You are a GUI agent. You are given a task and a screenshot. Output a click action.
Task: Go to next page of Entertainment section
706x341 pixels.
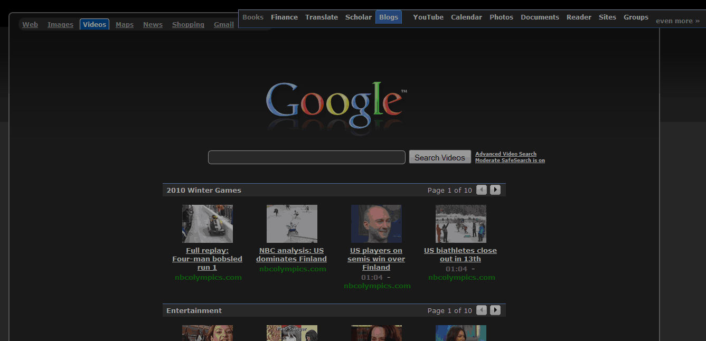(495, 310)
